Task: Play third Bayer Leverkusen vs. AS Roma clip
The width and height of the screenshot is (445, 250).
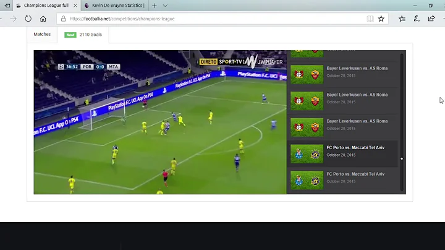Action: coord(342,127)
